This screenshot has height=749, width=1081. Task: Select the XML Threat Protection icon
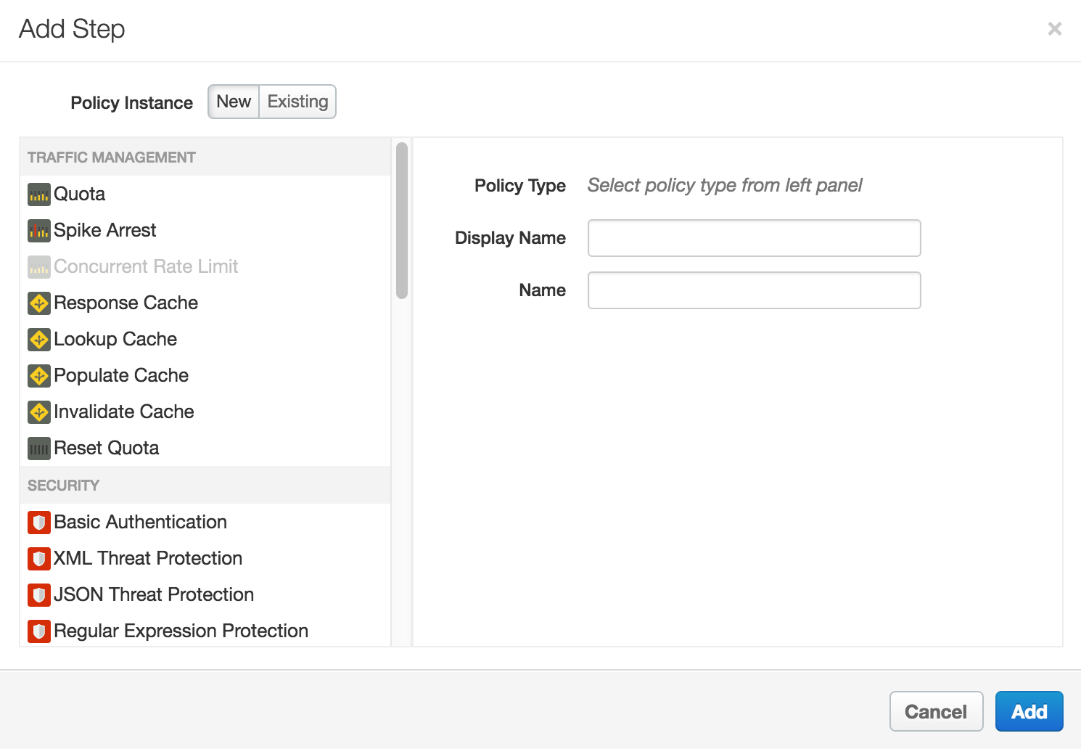point(38,559)
